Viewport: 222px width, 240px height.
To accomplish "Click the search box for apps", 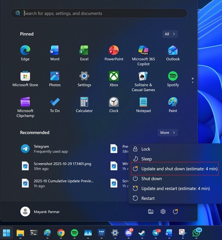I will (x=99, y=13).
